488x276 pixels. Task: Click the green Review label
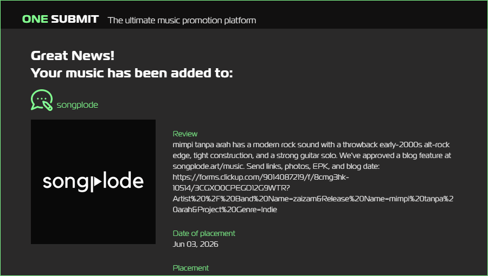(x=185, y=134)
